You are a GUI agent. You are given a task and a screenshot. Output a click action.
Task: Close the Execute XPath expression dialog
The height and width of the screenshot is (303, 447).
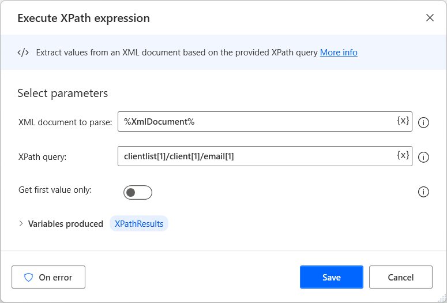pyautogui.click(x=430, y=18)
